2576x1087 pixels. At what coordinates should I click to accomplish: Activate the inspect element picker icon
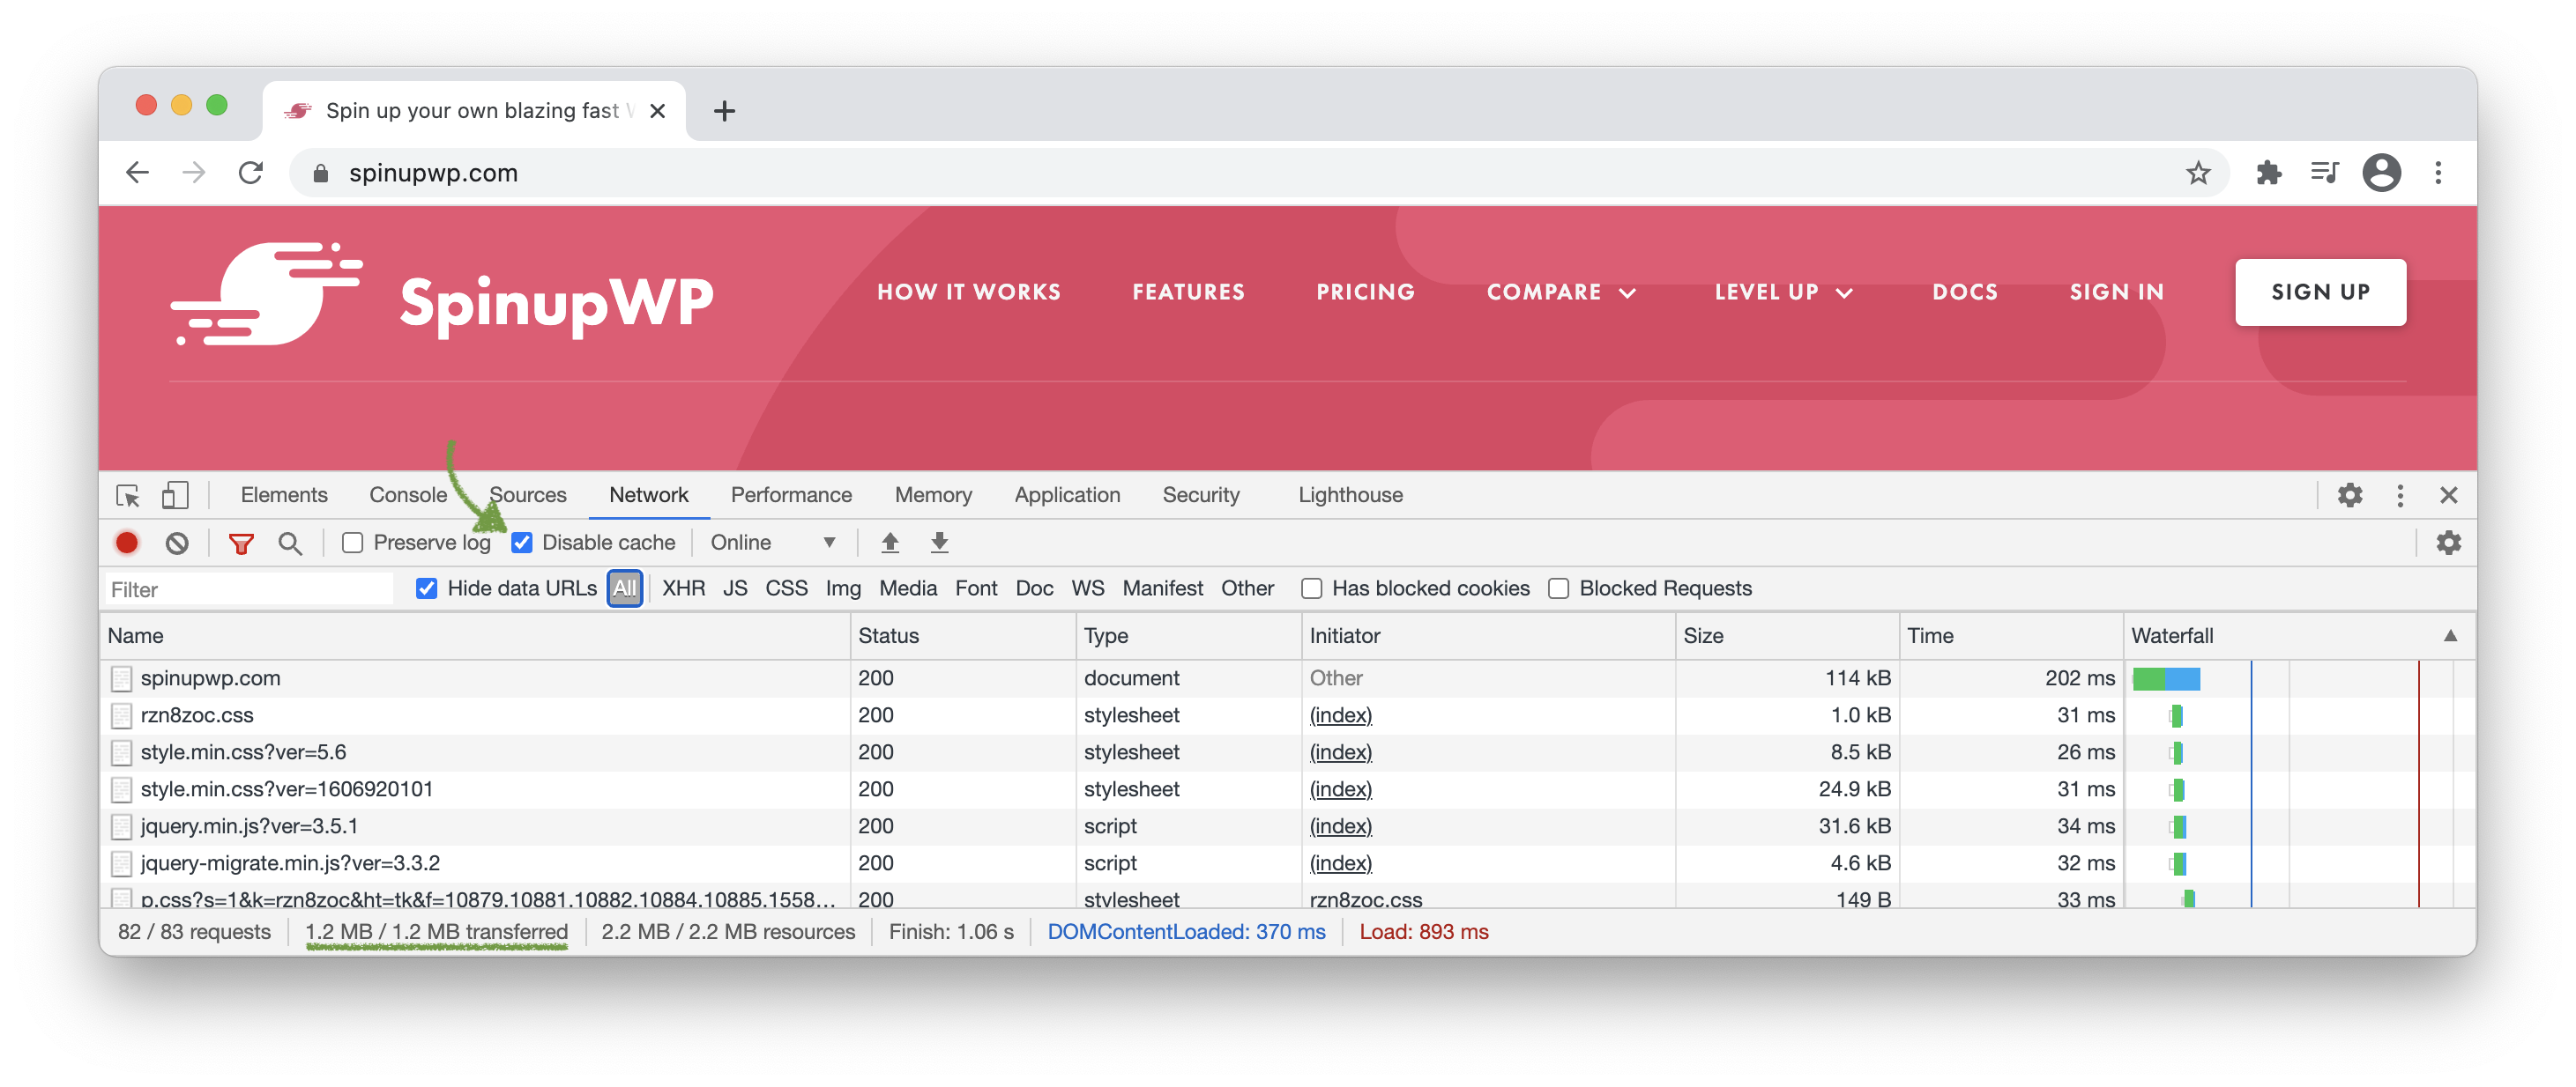click(127, 496)
